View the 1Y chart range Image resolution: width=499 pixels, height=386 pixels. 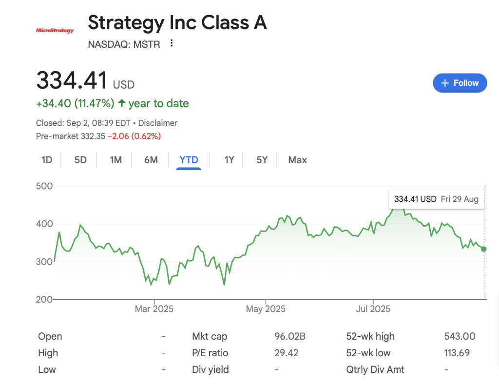[x=229, y=160]
